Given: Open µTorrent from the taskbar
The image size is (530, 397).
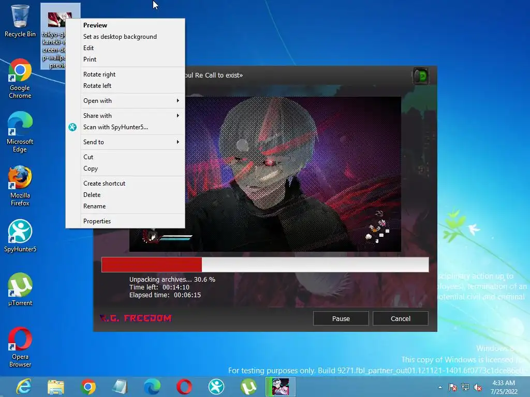Looking at the screenshot, I should point(248,387).
